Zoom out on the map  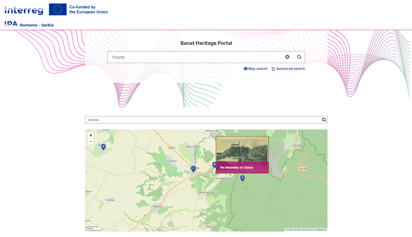[91, 142]
